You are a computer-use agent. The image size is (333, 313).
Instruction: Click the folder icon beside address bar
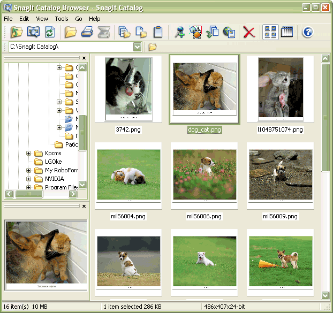click(x=153, y=47)
